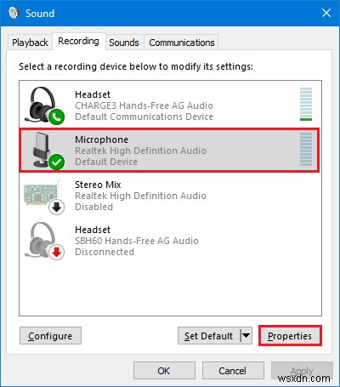This screenshot has height=387, width=340.
Task: Open the Sounds tab
Action: [x=124, y=43]
